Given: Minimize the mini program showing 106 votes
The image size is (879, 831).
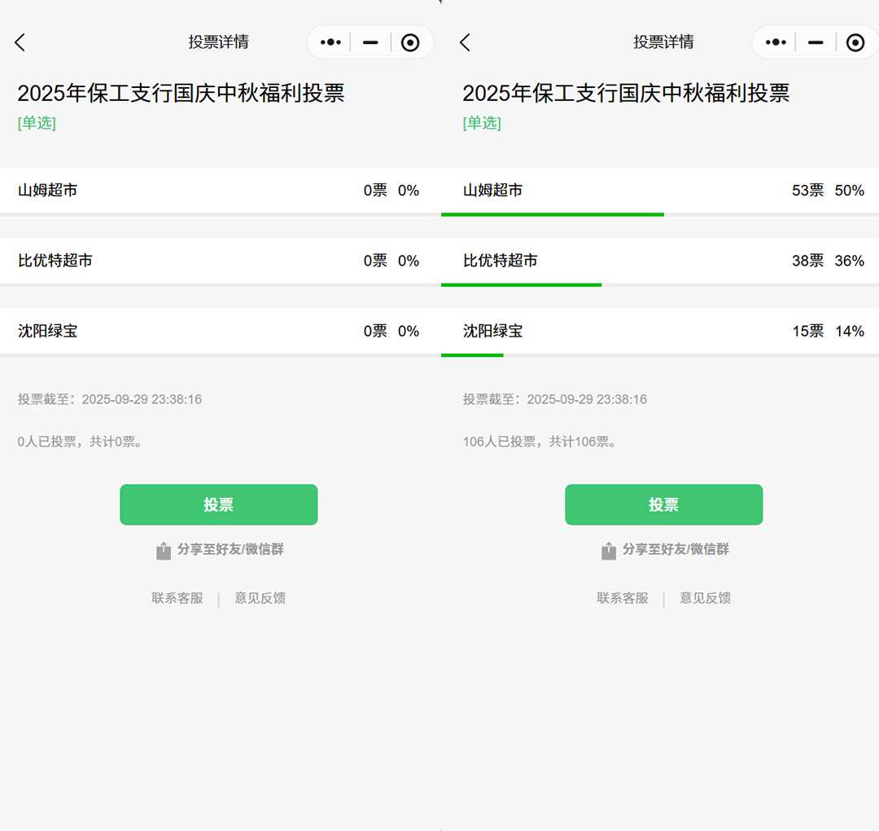Looking at the screenshot, I should click(816, 42).
